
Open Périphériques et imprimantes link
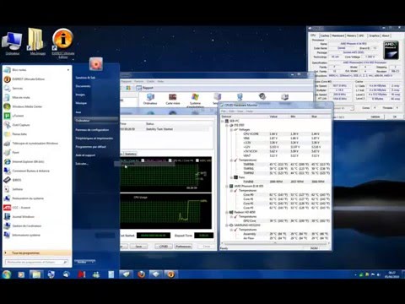[94, 138]
